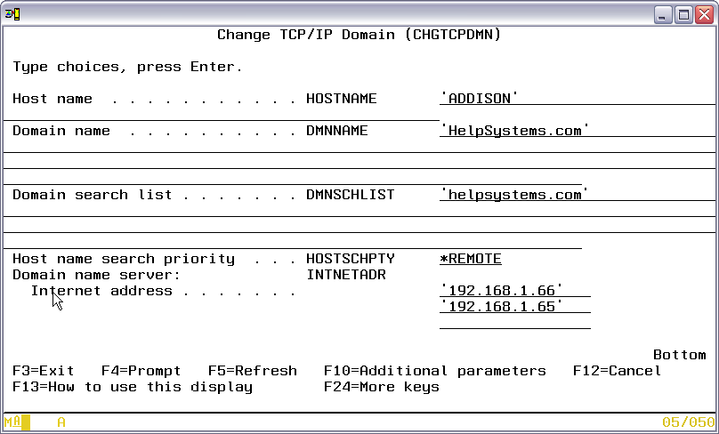Click the empty line below Domain name field
719x434 pixels.
356,147
